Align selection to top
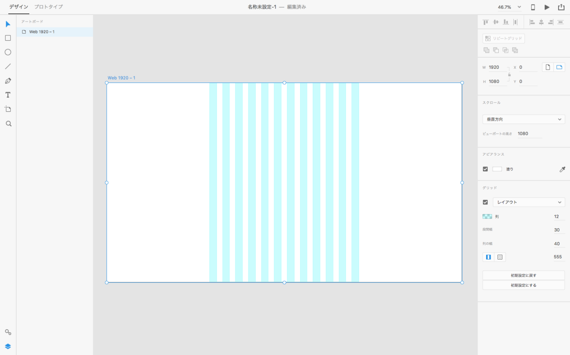This screenshot has height=355, width=570. pos(486,22)
